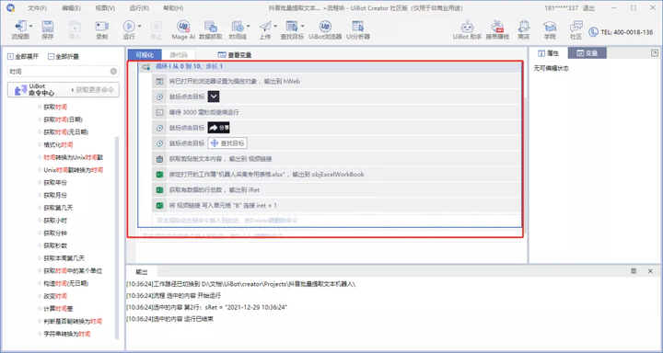Open dropdown arrow next to 上传

275,26
